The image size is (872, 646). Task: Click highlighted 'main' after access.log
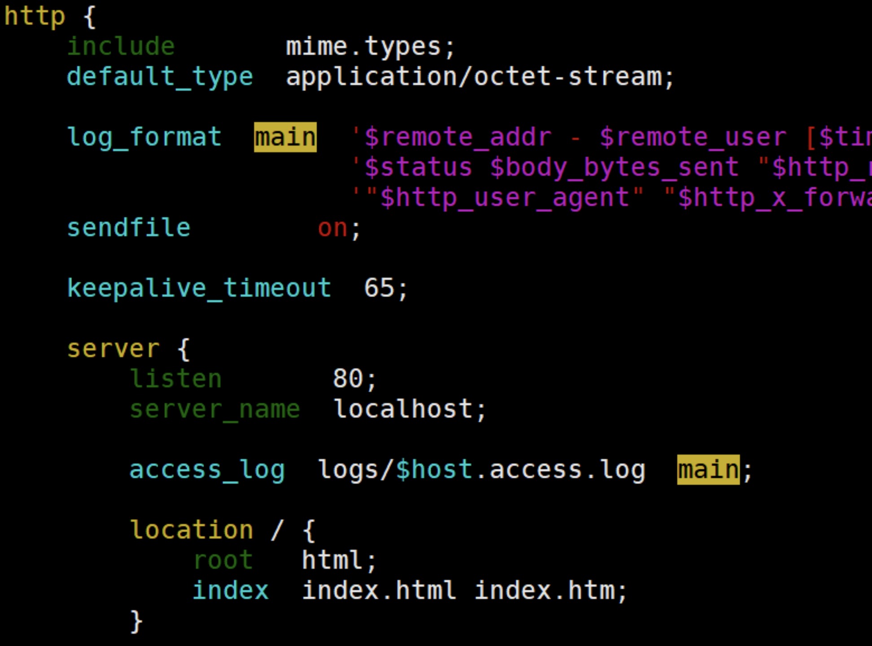coord(708,469)
